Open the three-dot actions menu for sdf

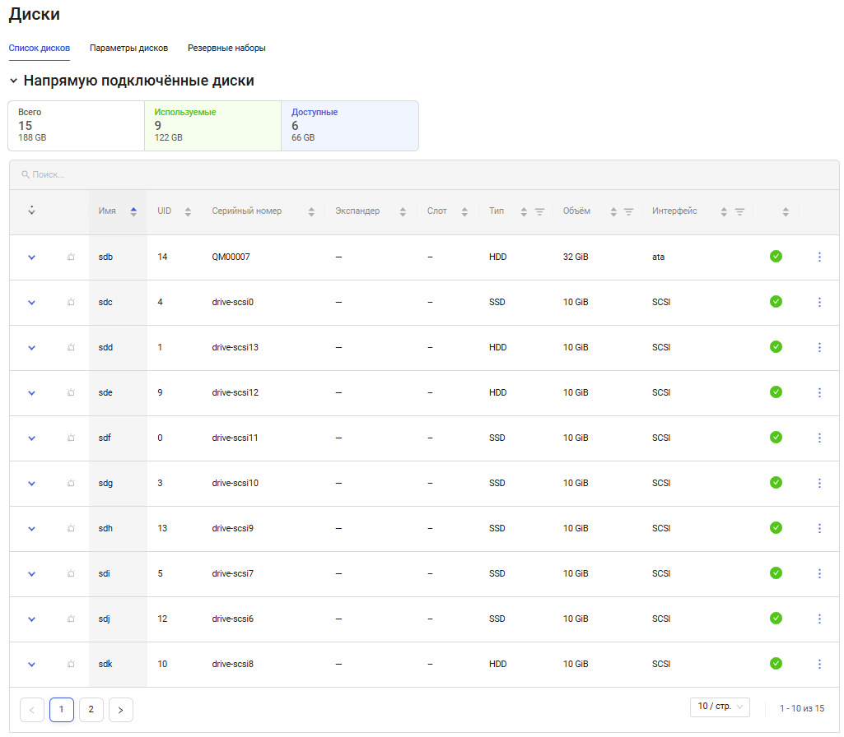(x=819, y=438)
